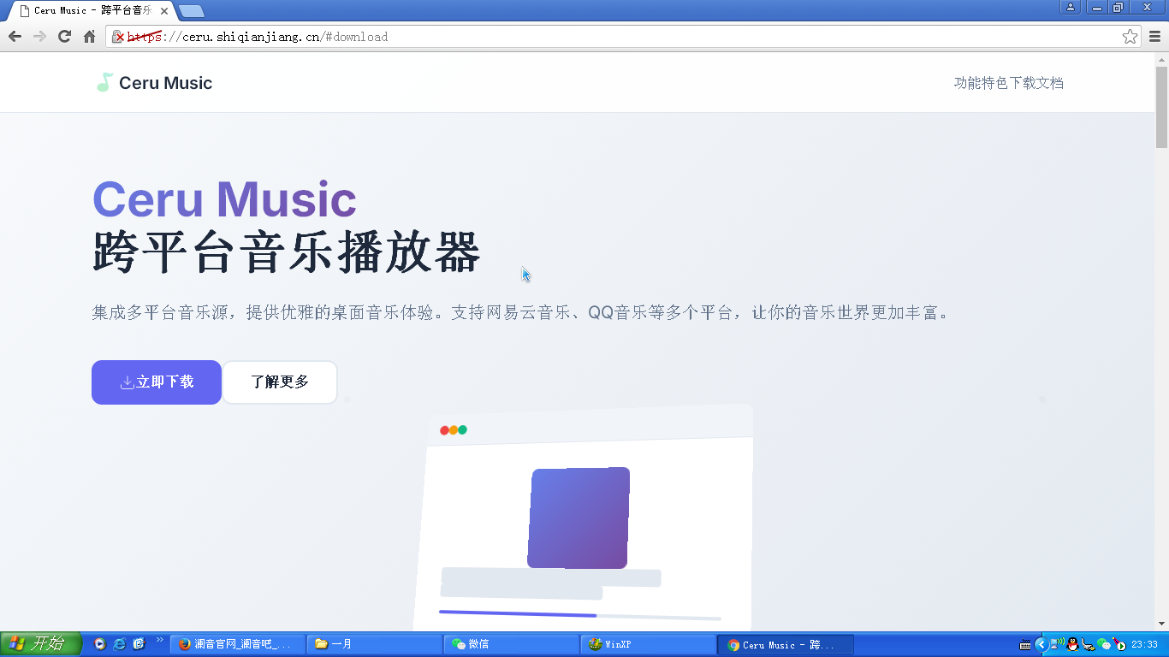Click in the address bar URL field
This screenshot has width=1169, height=657.
tap(599, 37)
